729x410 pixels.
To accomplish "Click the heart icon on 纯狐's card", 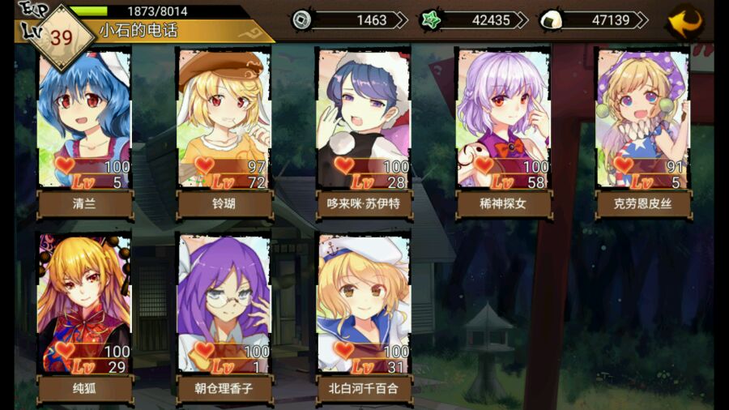I will tap(65, 349).
